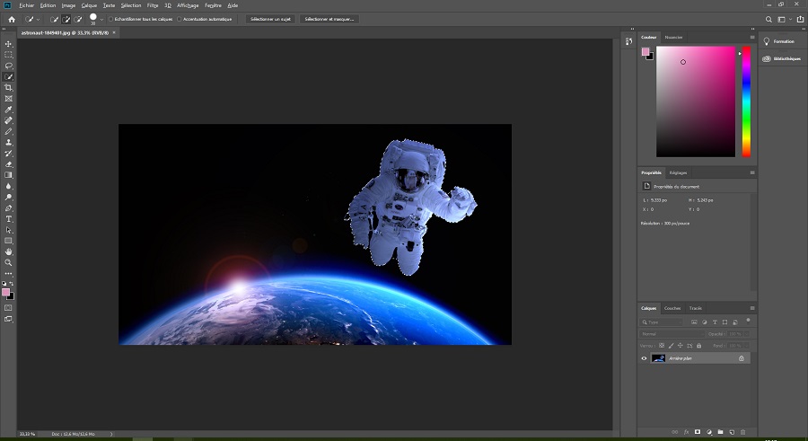Screen dimensions: 808x441
Task: Switch to the Réglages tab
Action: (x=678, y=172)
